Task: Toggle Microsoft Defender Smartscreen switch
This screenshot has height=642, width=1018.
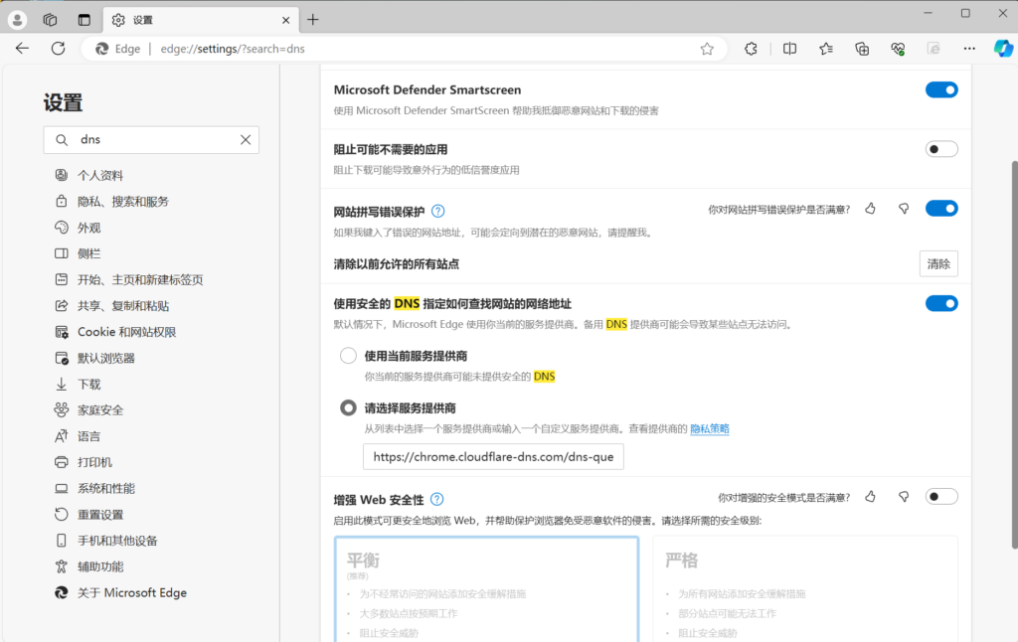Action: point(941,90)
